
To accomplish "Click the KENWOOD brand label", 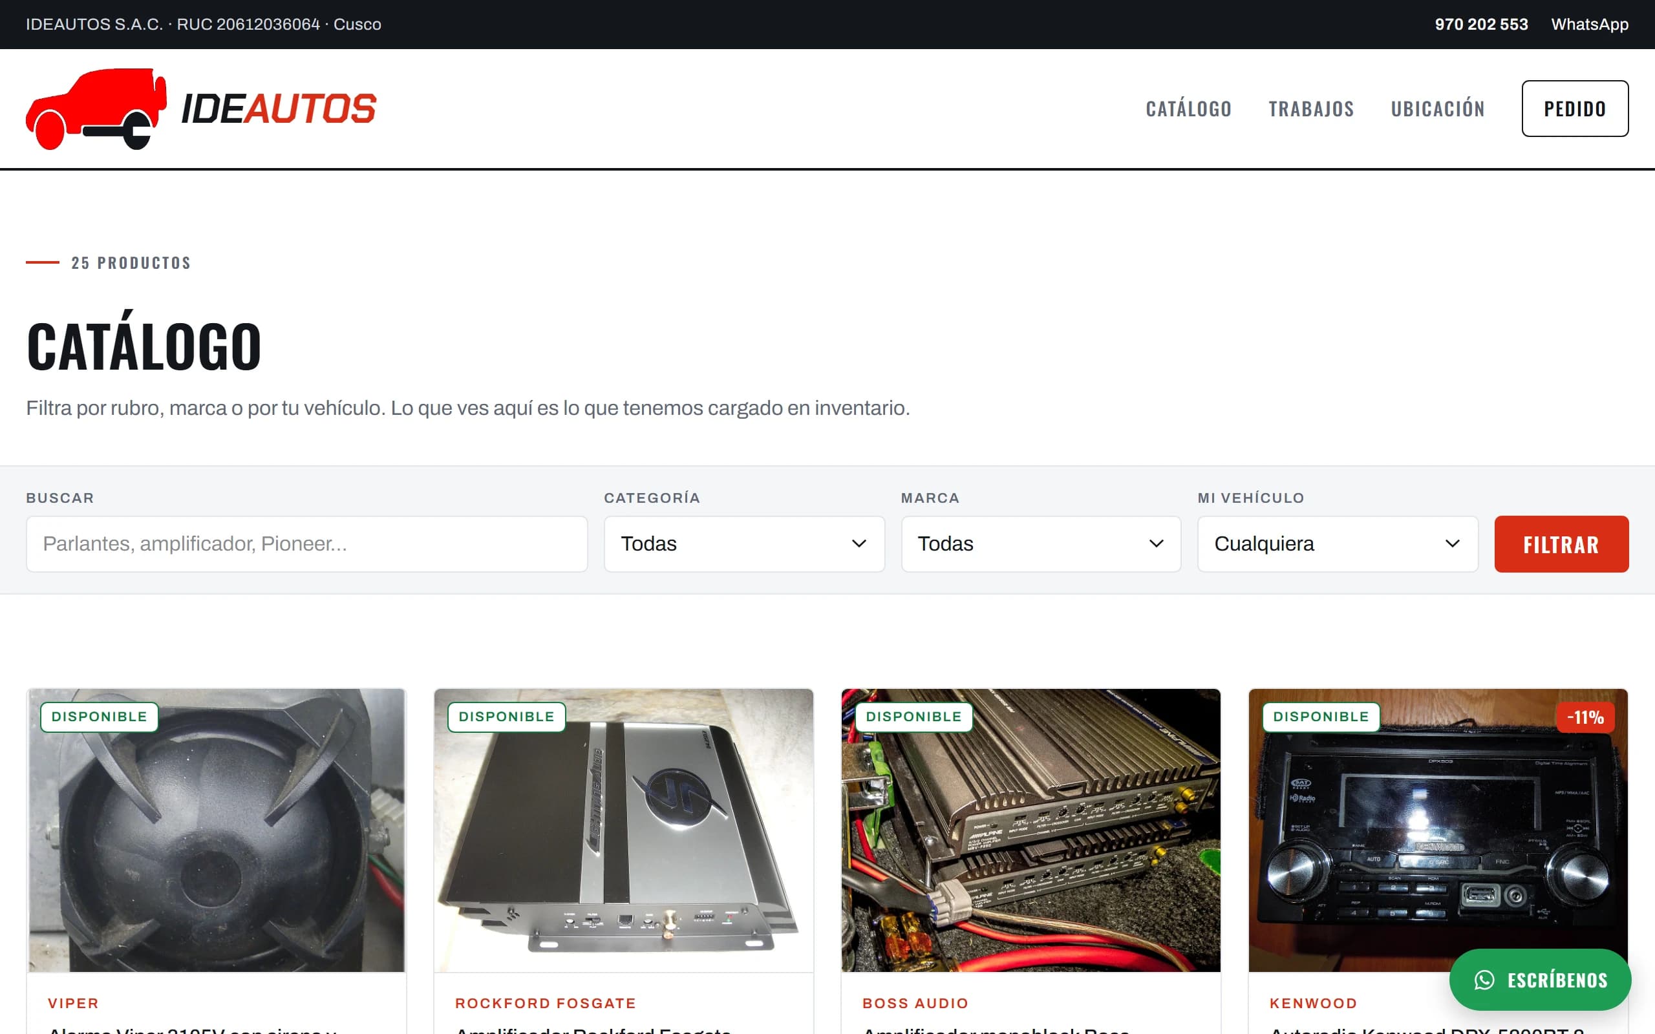I will 1313,1003.
